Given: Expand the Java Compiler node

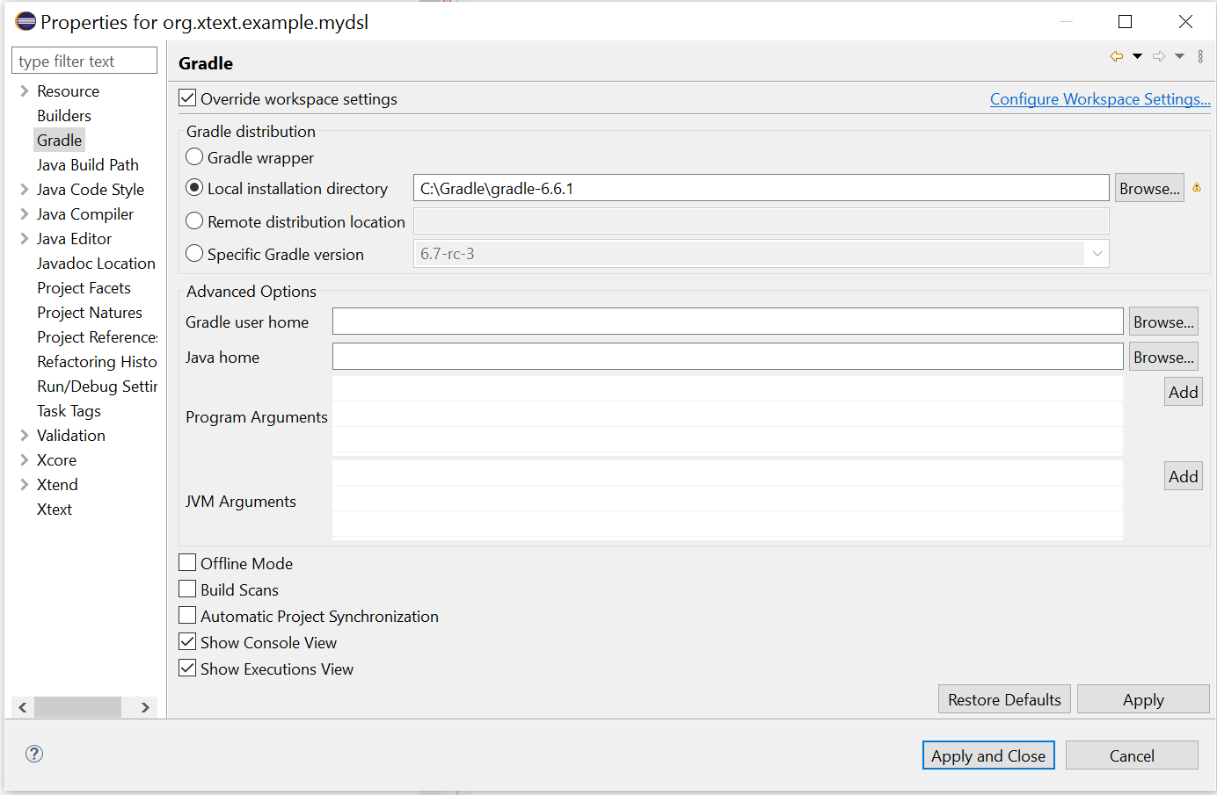Looking at the screenshot, I should (25, 213).
